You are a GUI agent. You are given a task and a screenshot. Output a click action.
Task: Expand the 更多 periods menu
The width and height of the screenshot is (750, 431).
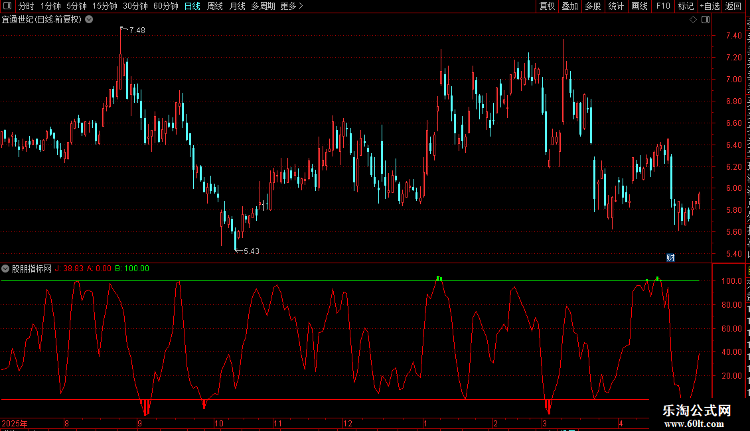tap(291, 6)
